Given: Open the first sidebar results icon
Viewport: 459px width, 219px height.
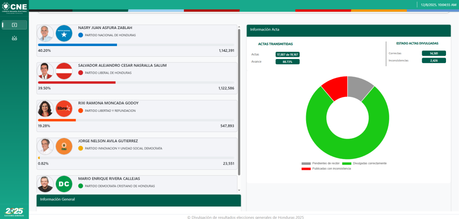Looking at the screenshot, I should click(14, 25).
